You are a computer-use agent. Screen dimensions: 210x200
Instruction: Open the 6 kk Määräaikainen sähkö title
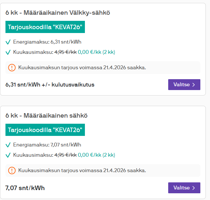47,116
